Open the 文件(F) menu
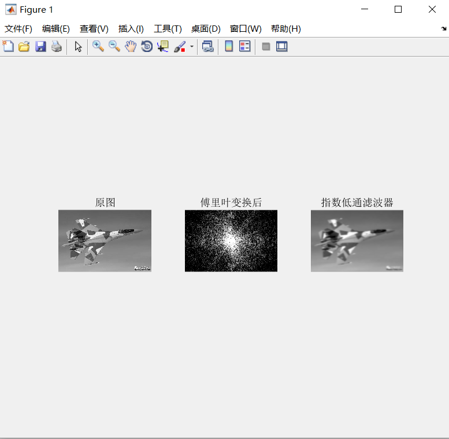 (x=18, y=29)
